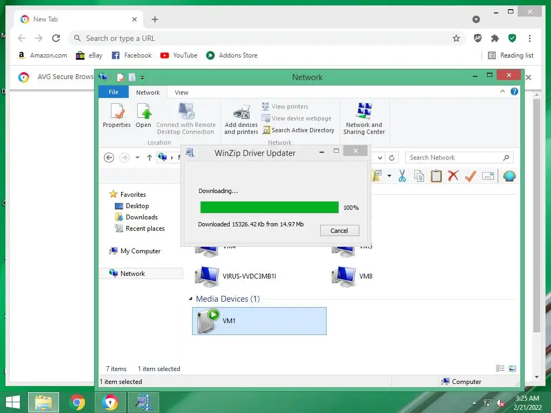Launch Google Chrome from the taskbar
551x413 pixels.
77,402
